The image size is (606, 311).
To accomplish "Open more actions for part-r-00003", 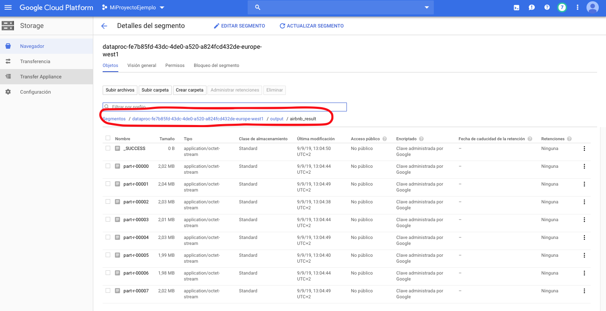I will (584, 220).
